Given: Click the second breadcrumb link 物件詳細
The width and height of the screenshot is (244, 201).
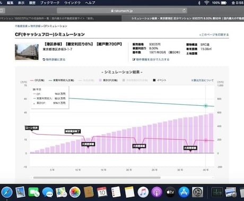Looking at the screenshot, I should coord(36,26).
